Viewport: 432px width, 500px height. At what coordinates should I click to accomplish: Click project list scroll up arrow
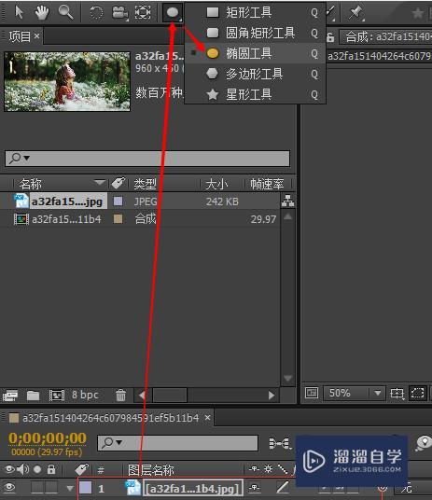pos(287,216)
